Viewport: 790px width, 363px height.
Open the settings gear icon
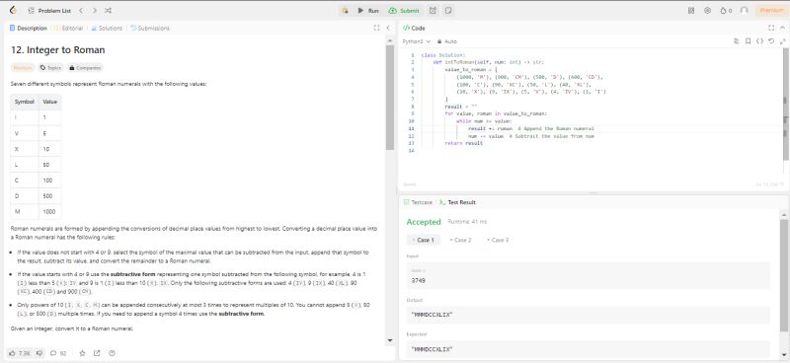coord(707,10)
